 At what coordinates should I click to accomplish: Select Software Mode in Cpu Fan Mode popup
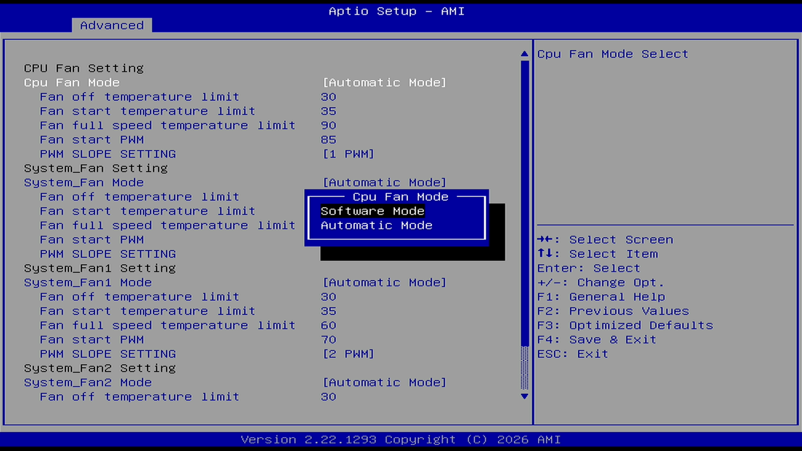[x=372, y=211]
